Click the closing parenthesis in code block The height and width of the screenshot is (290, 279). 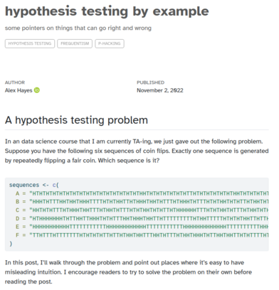coord(11,243)
